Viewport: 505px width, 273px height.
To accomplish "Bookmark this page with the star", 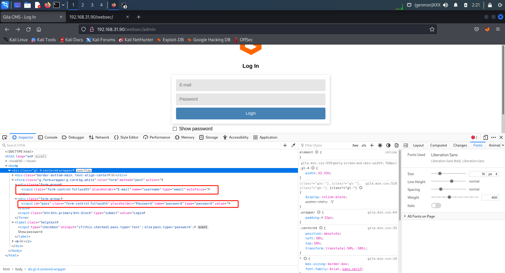I will [432, 29].
